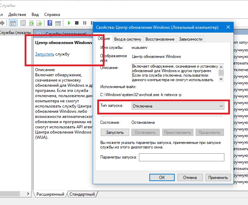Confirm with the OK button

click(162, 178)
